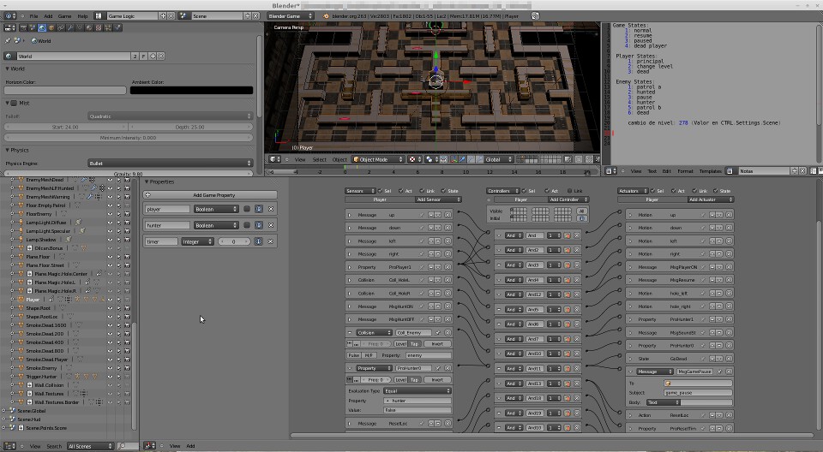This screenshot has height=452, width=823.
Task: Collapse the World panel triangle
Action: pyautogui.click(x=8, y=68)
